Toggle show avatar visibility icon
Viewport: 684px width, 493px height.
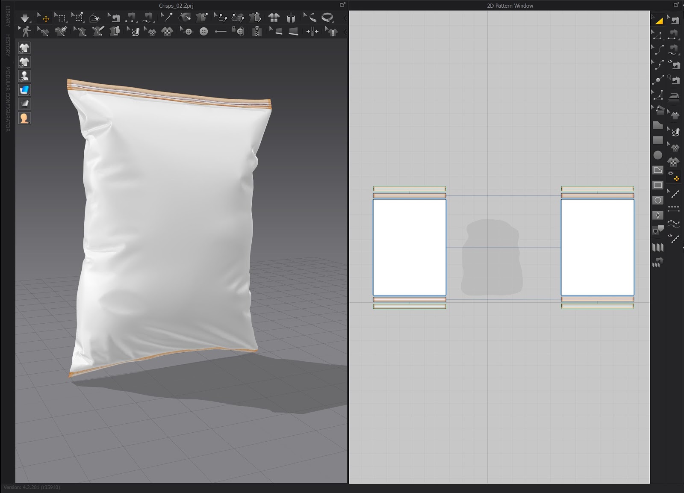(24, 76)
